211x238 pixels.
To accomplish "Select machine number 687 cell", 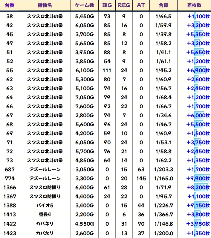I will tap(10, 170).
